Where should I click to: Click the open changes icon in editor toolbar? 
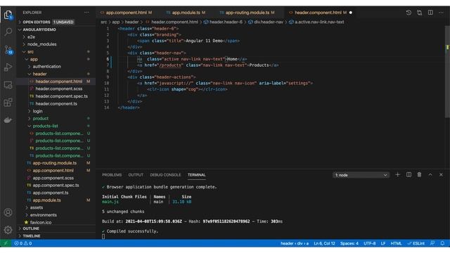(419, 13)
